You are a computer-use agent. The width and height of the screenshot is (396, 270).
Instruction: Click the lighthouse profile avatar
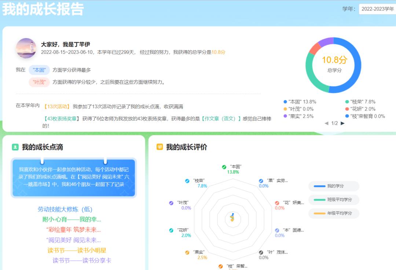point(26,48)
